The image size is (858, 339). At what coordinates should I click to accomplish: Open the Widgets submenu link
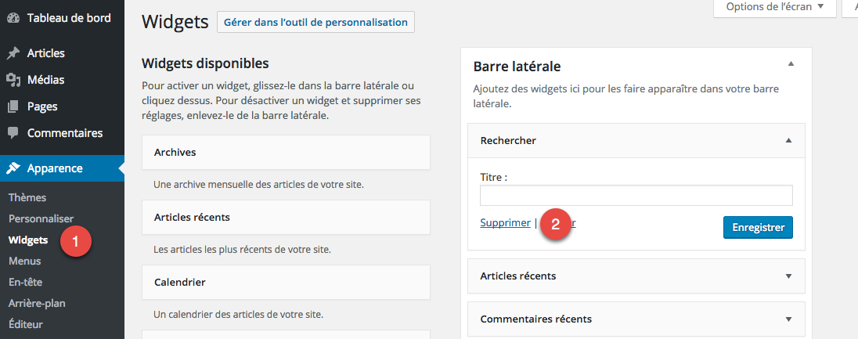28,240
